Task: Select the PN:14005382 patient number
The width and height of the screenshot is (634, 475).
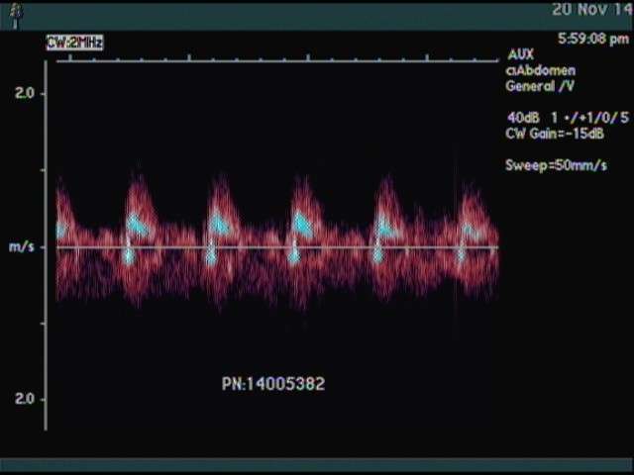Action: [x=272, y=383]
